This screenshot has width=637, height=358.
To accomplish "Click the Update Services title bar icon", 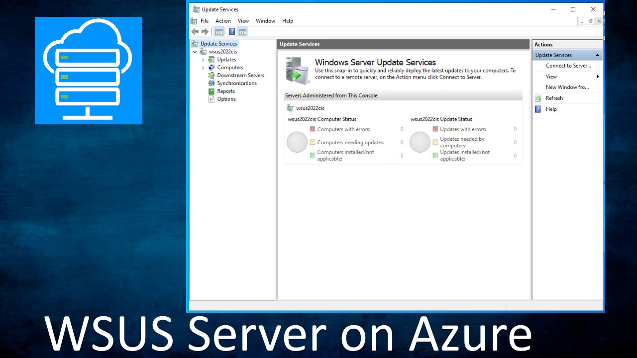I will [x=196, y=9].
